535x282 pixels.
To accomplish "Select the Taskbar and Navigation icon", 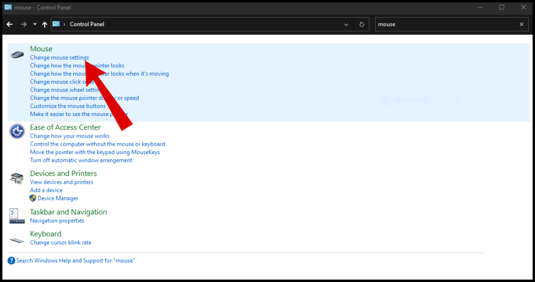I will (17, 216).
